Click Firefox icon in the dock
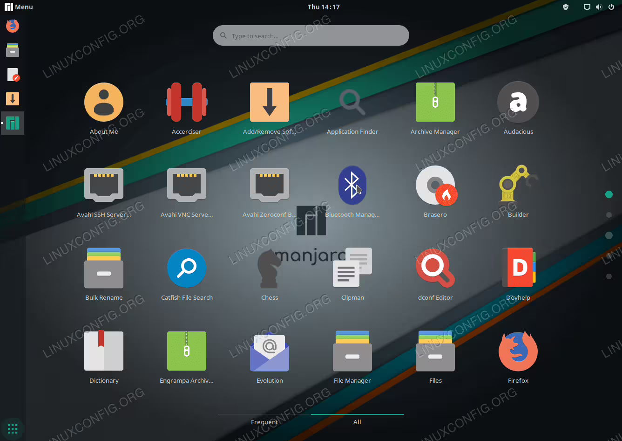Viewport: 622px width, 441px height. 13,26
